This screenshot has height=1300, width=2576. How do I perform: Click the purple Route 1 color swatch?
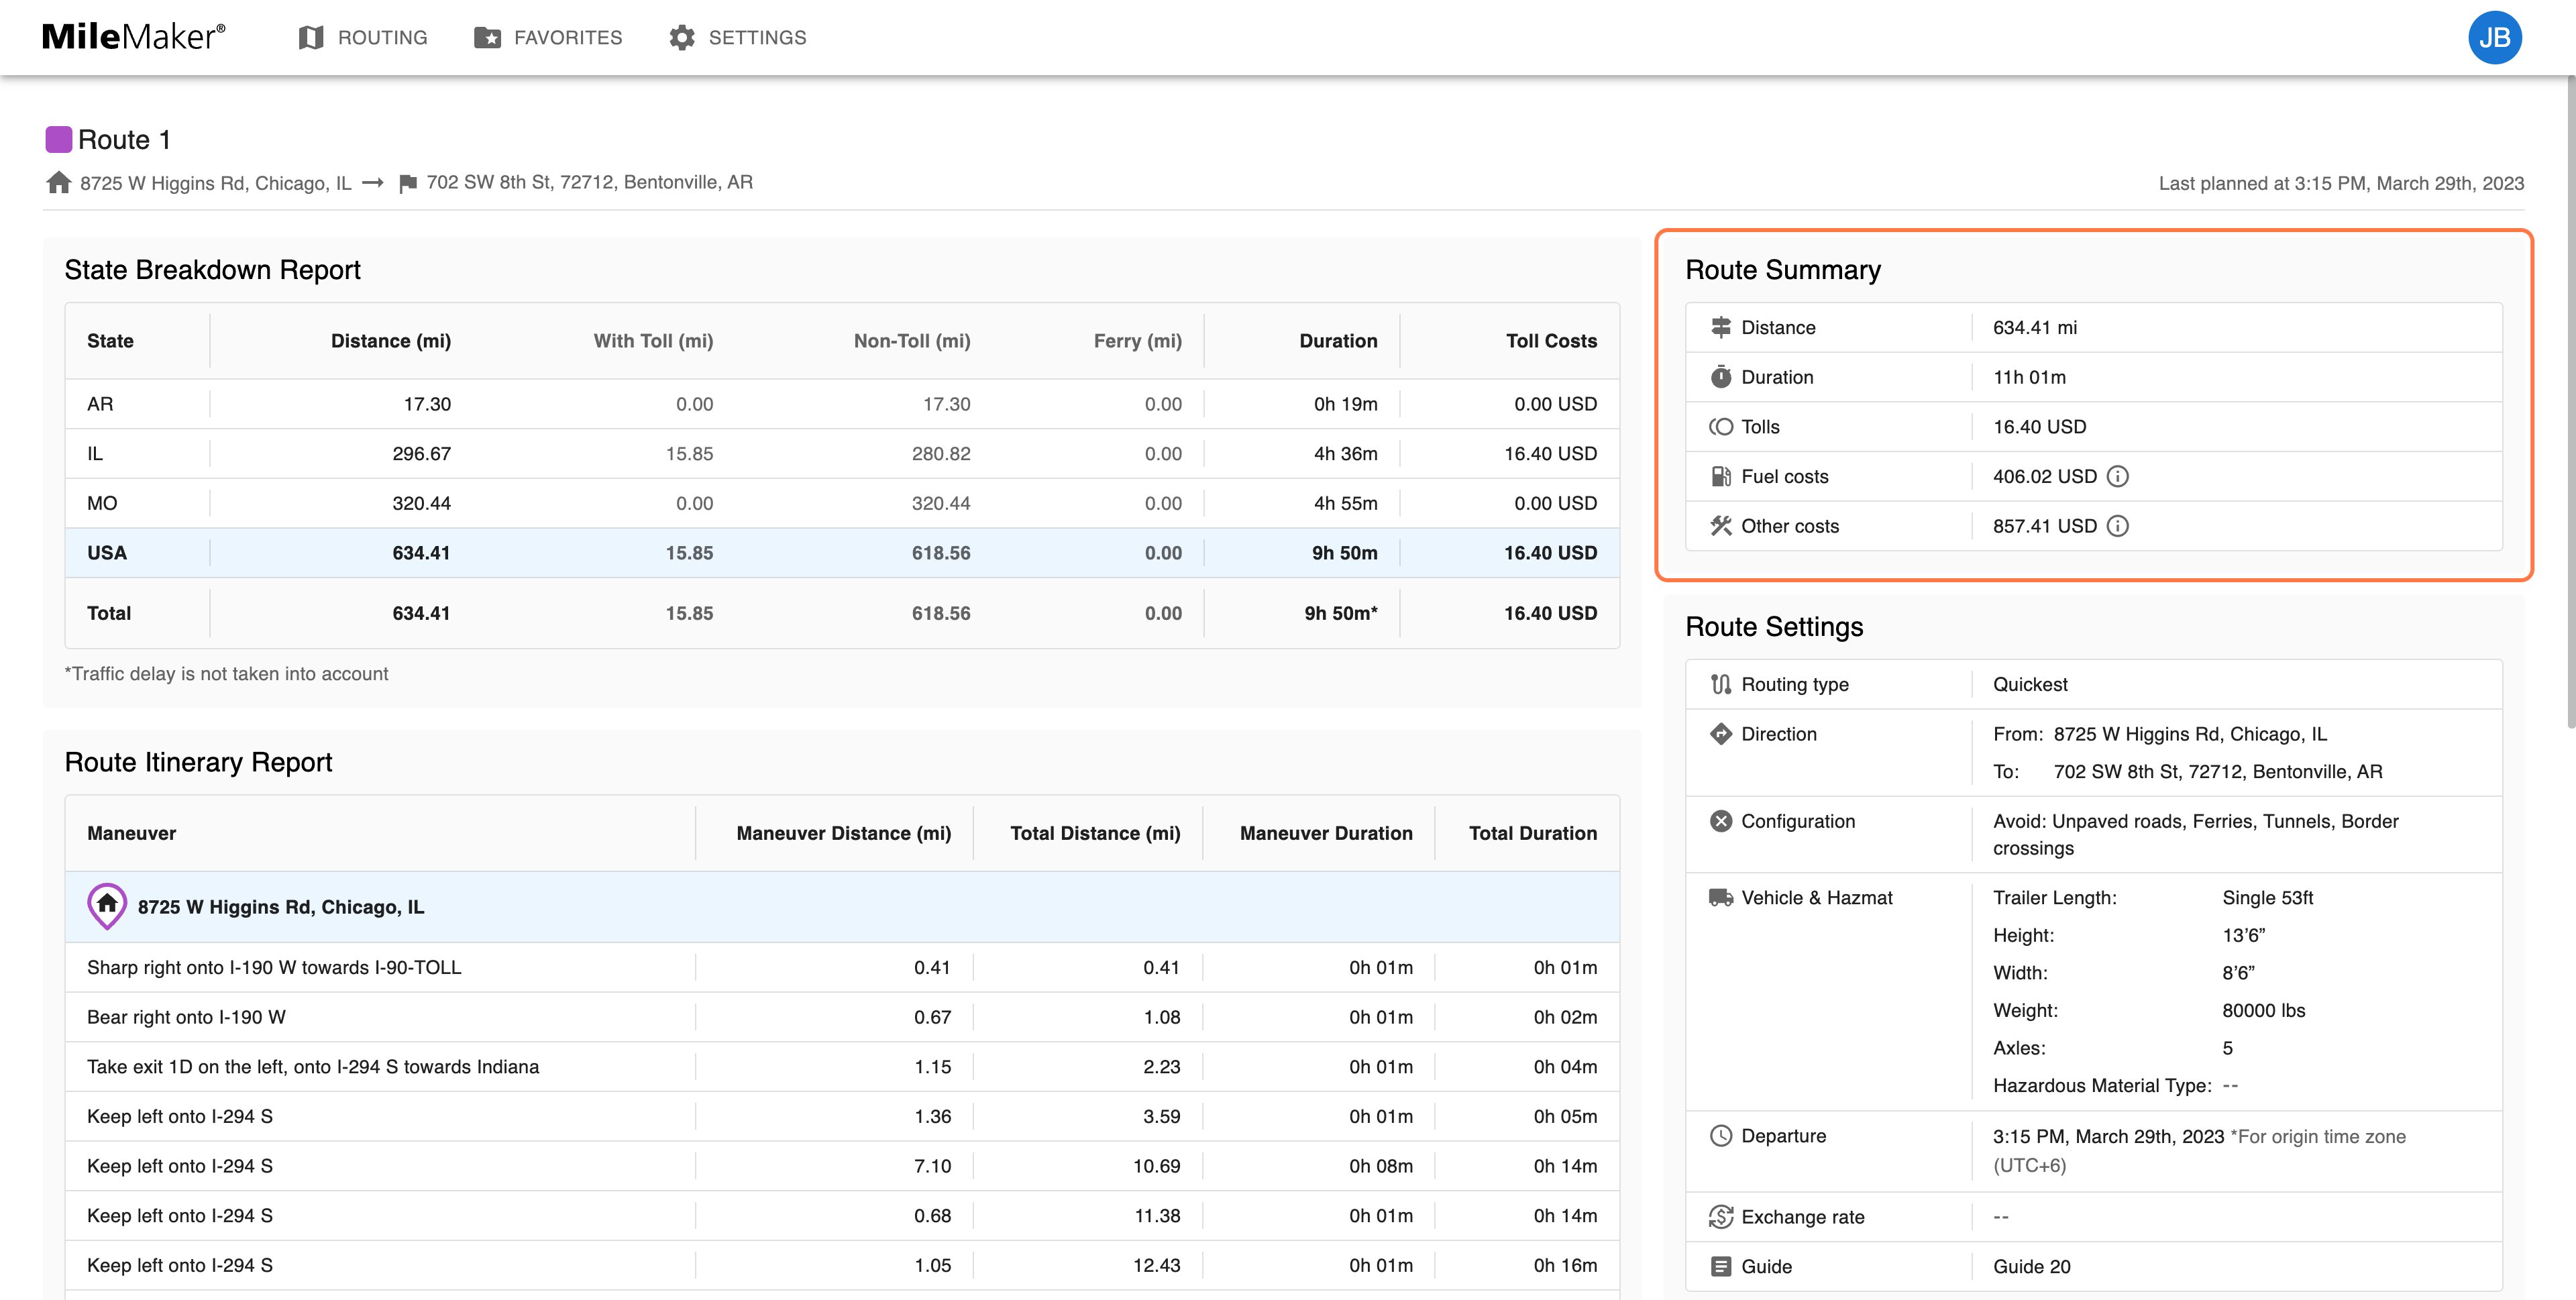pyautogui.click(x=59, y=139)
